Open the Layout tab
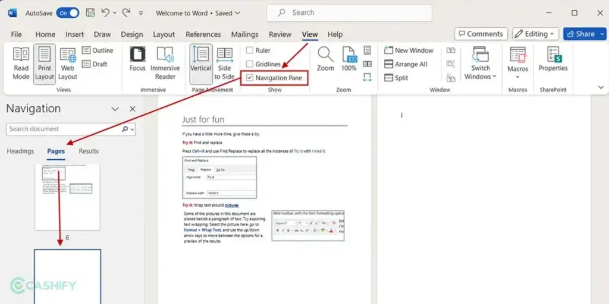This screenshot has width=609, height=304. [164, 34]
